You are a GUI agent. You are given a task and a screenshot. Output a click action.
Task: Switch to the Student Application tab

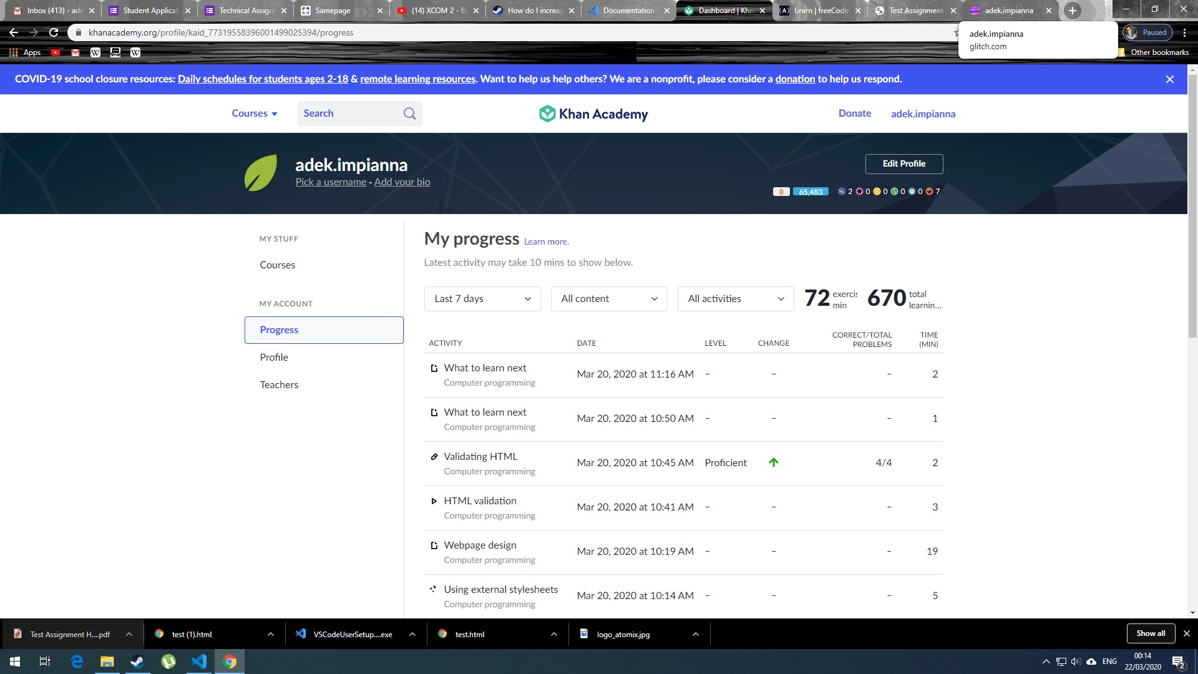coord(150,11)
